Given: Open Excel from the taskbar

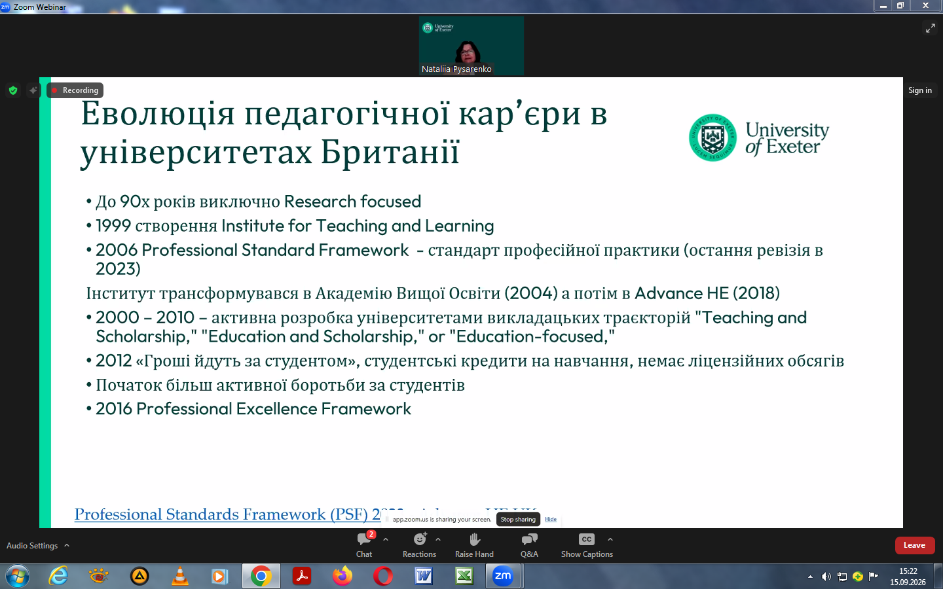Looking at the screenshot, I should tap(464, 577).
